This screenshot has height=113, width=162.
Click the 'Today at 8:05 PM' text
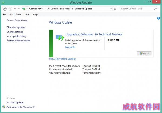[x=91, y=66]
